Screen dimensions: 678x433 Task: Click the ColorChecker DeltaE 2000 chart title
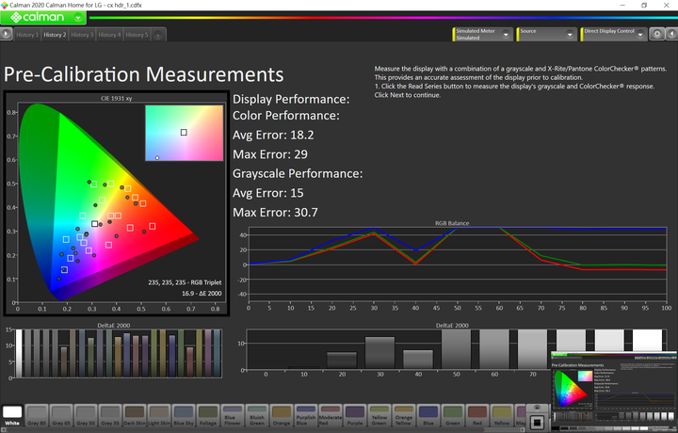(x=114, y=326)
